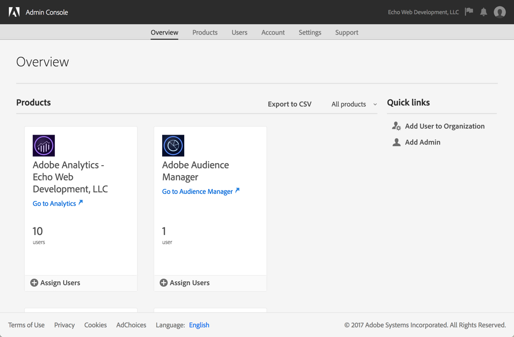Open the Go to Analytics link

[x=54, y=203]
